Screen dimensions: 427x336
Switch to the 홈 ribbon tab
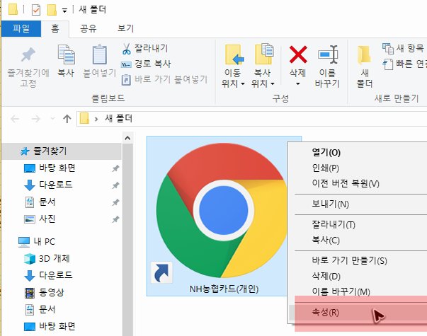pyautogui.click(x=55, y=28)
